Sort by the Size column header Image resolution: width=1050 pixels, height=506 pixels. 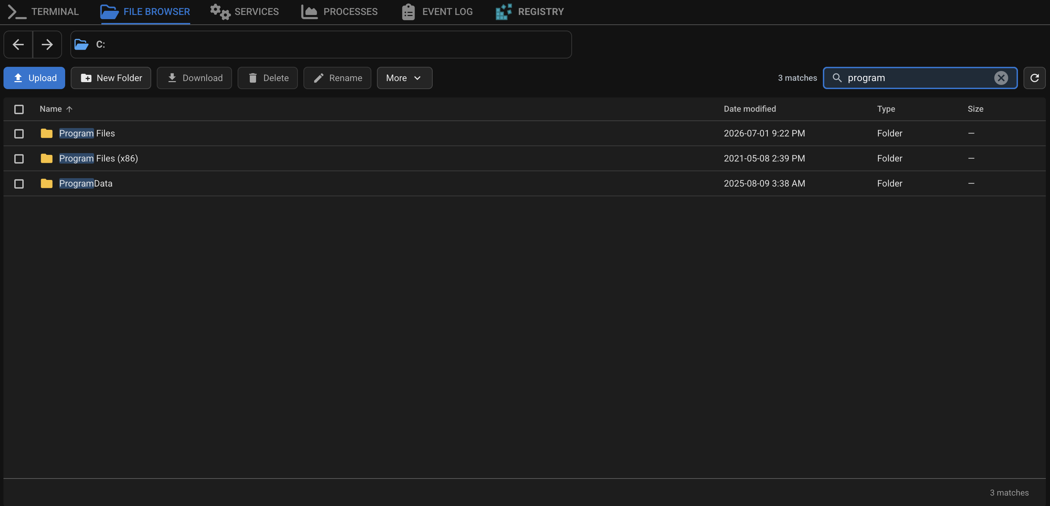[975, 109]
